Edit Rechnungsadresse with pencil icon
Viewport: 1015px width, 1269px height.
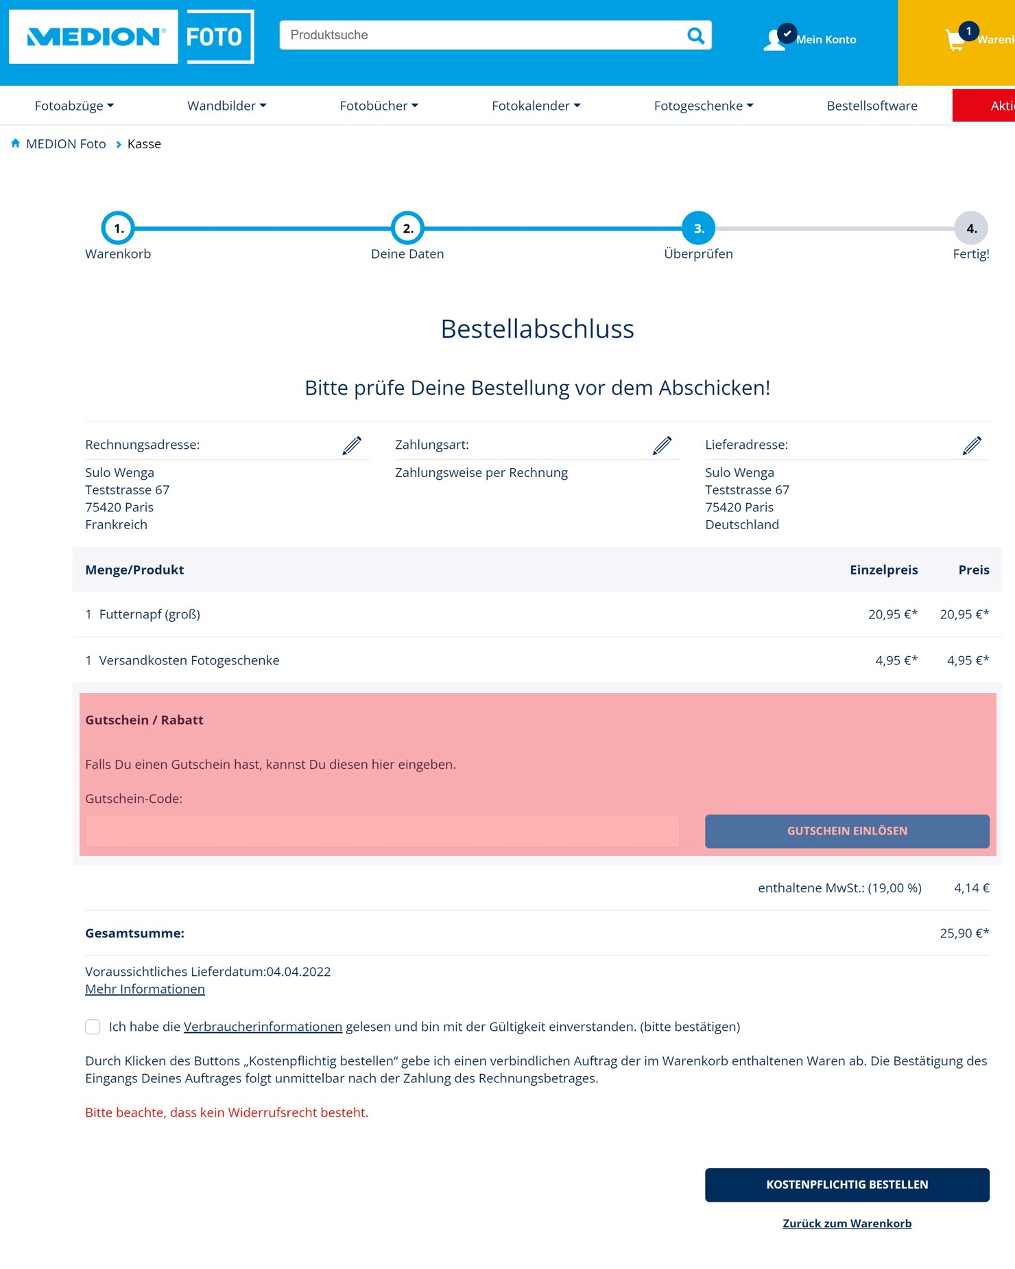[x=352, y=445]
